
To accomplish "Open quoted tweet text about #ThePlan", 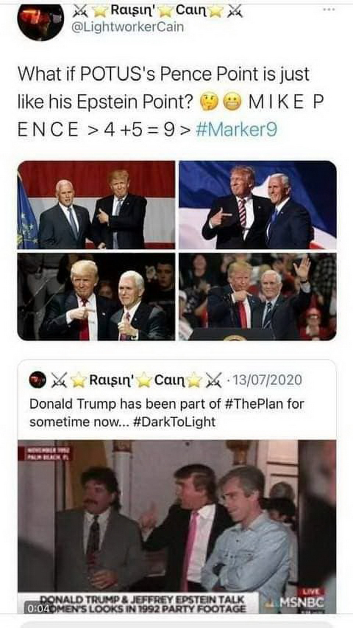I will tap(125, 404).
